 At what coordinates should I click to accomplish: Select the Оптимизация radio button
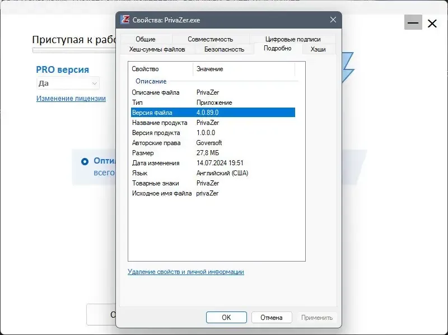click(x=85, y=161)
